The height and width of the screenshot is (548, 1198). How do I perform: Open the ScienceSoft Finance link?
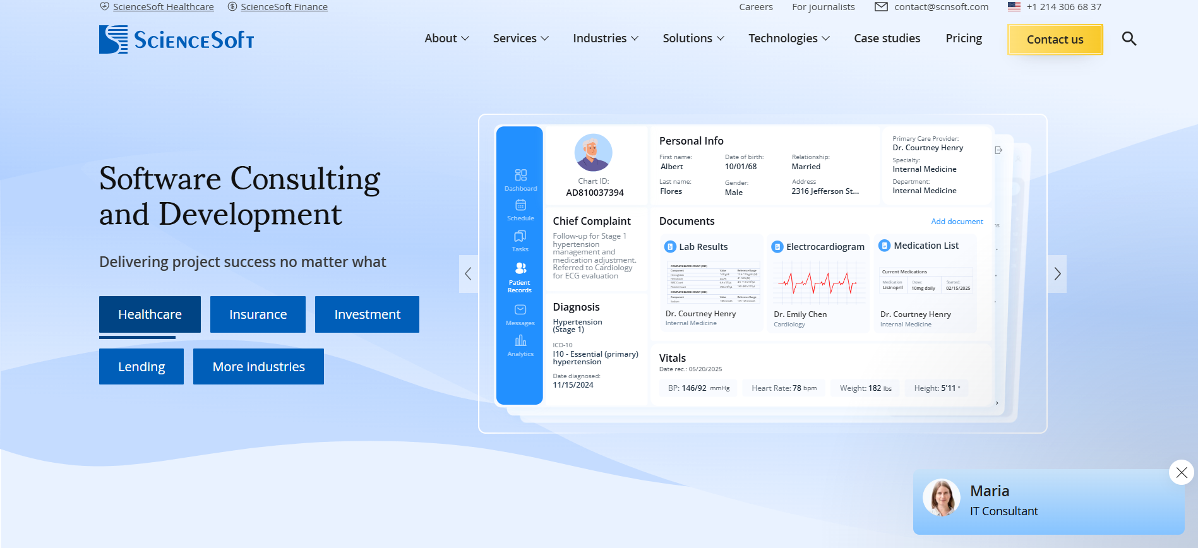(x=284, y=7)
